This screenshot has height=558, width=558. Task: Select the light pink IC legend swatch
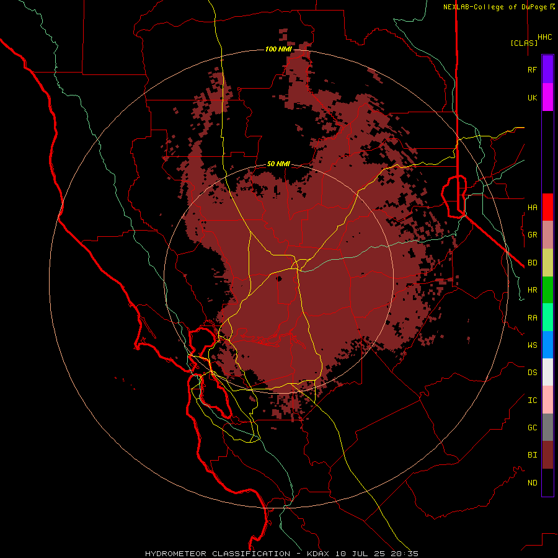547,400
